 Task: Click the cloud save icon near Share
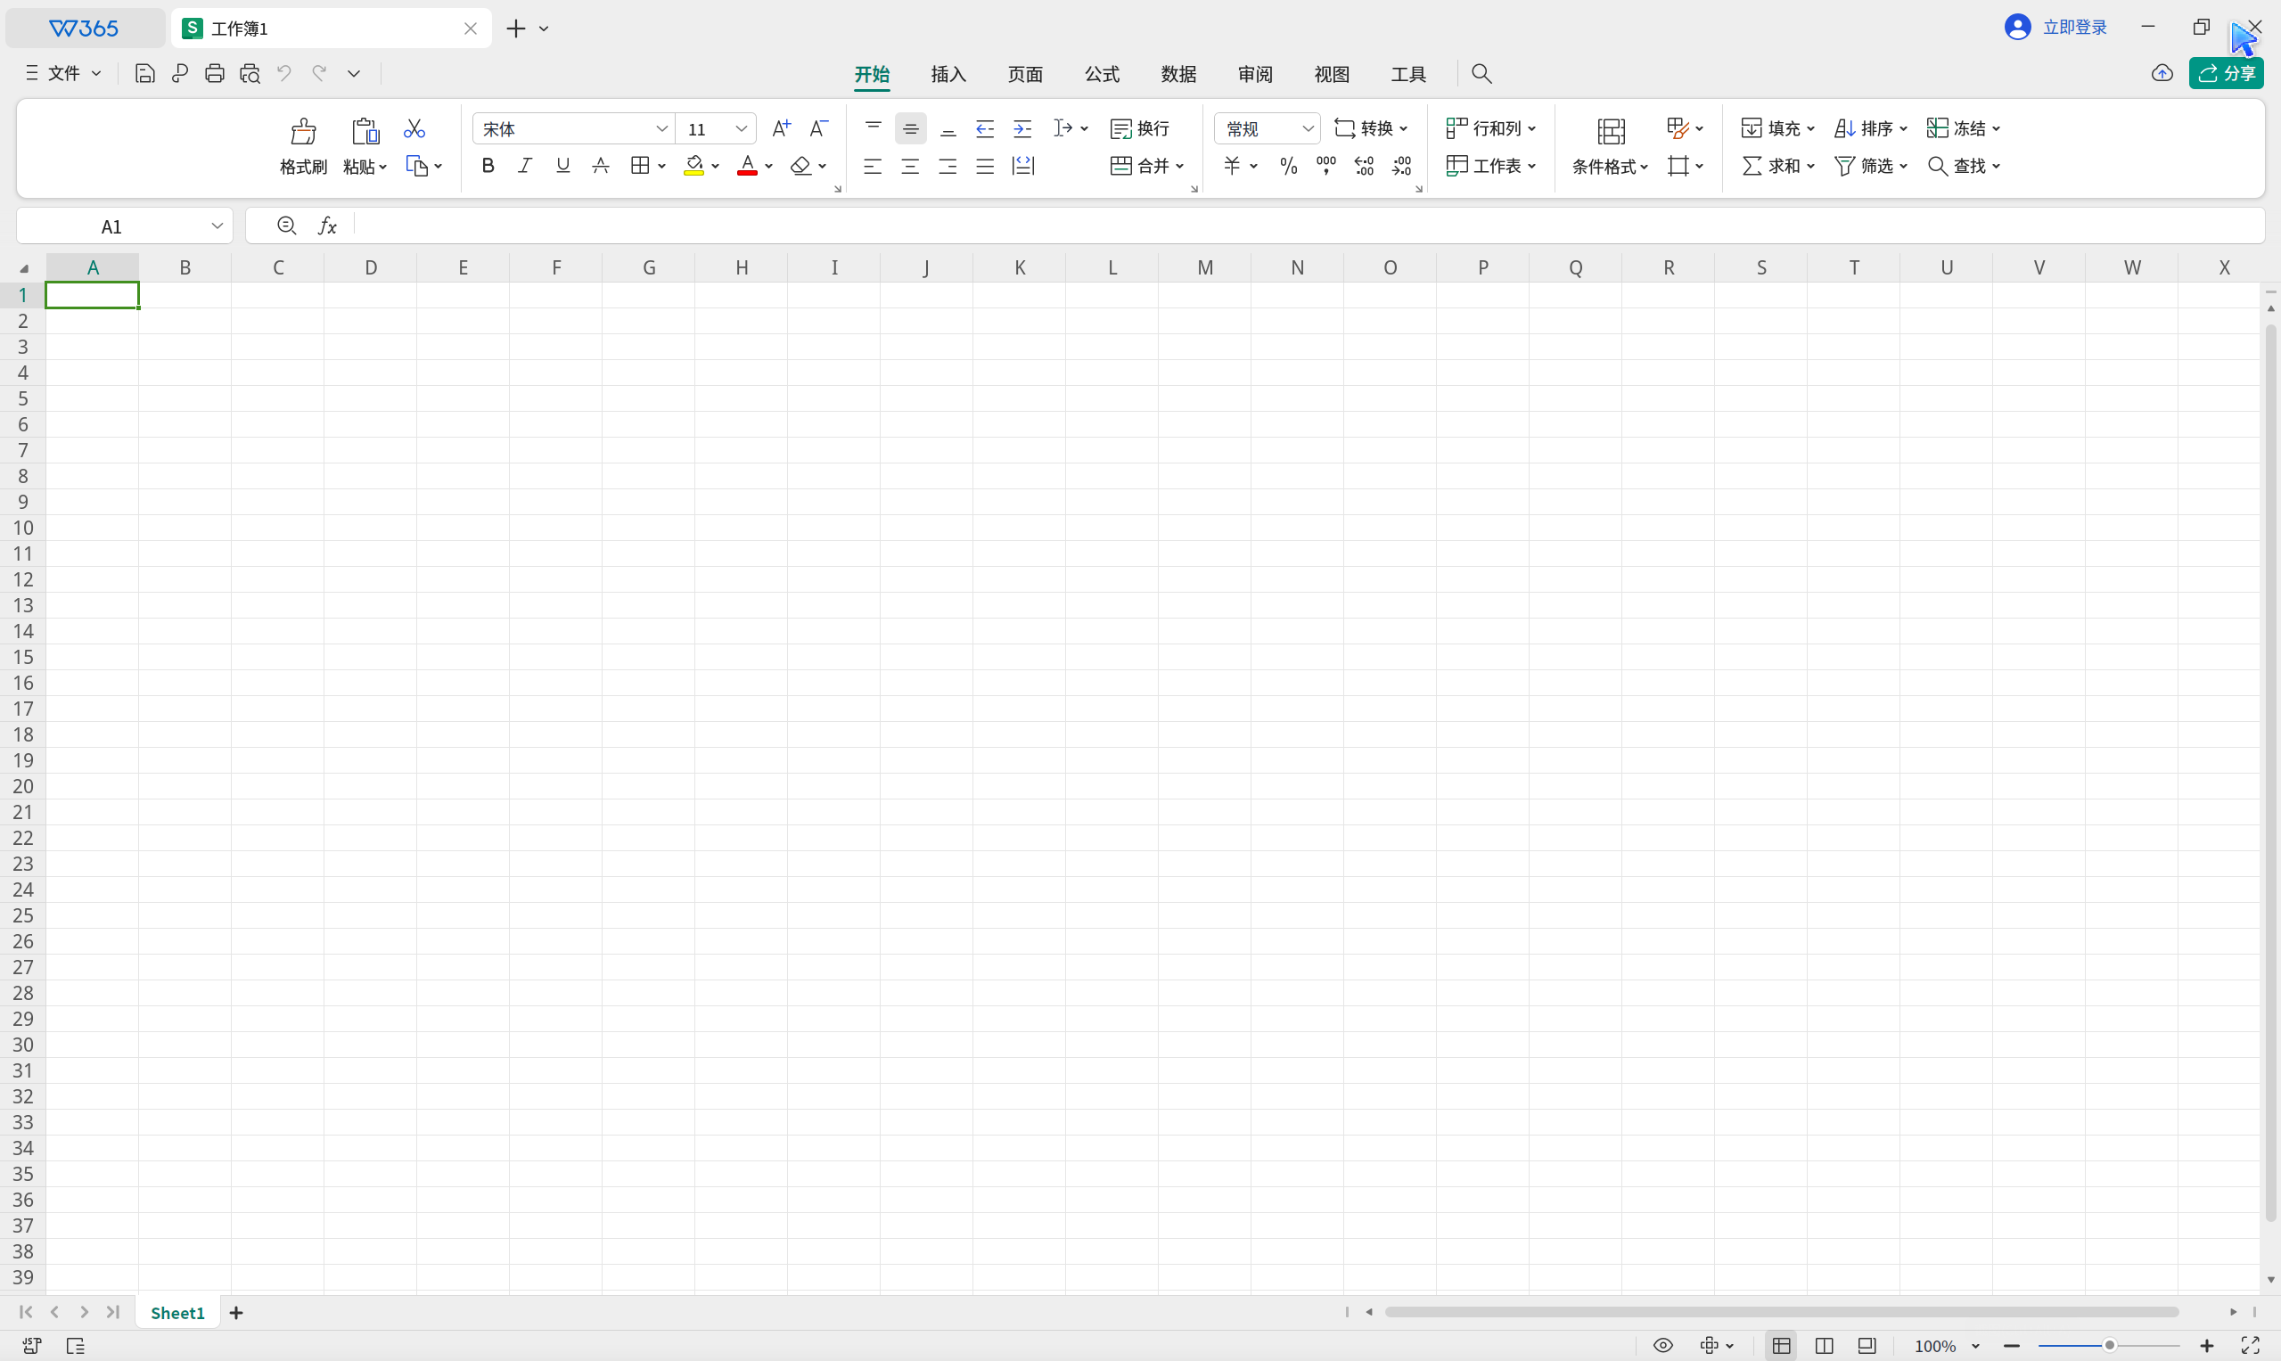[x=2162, y=73]
